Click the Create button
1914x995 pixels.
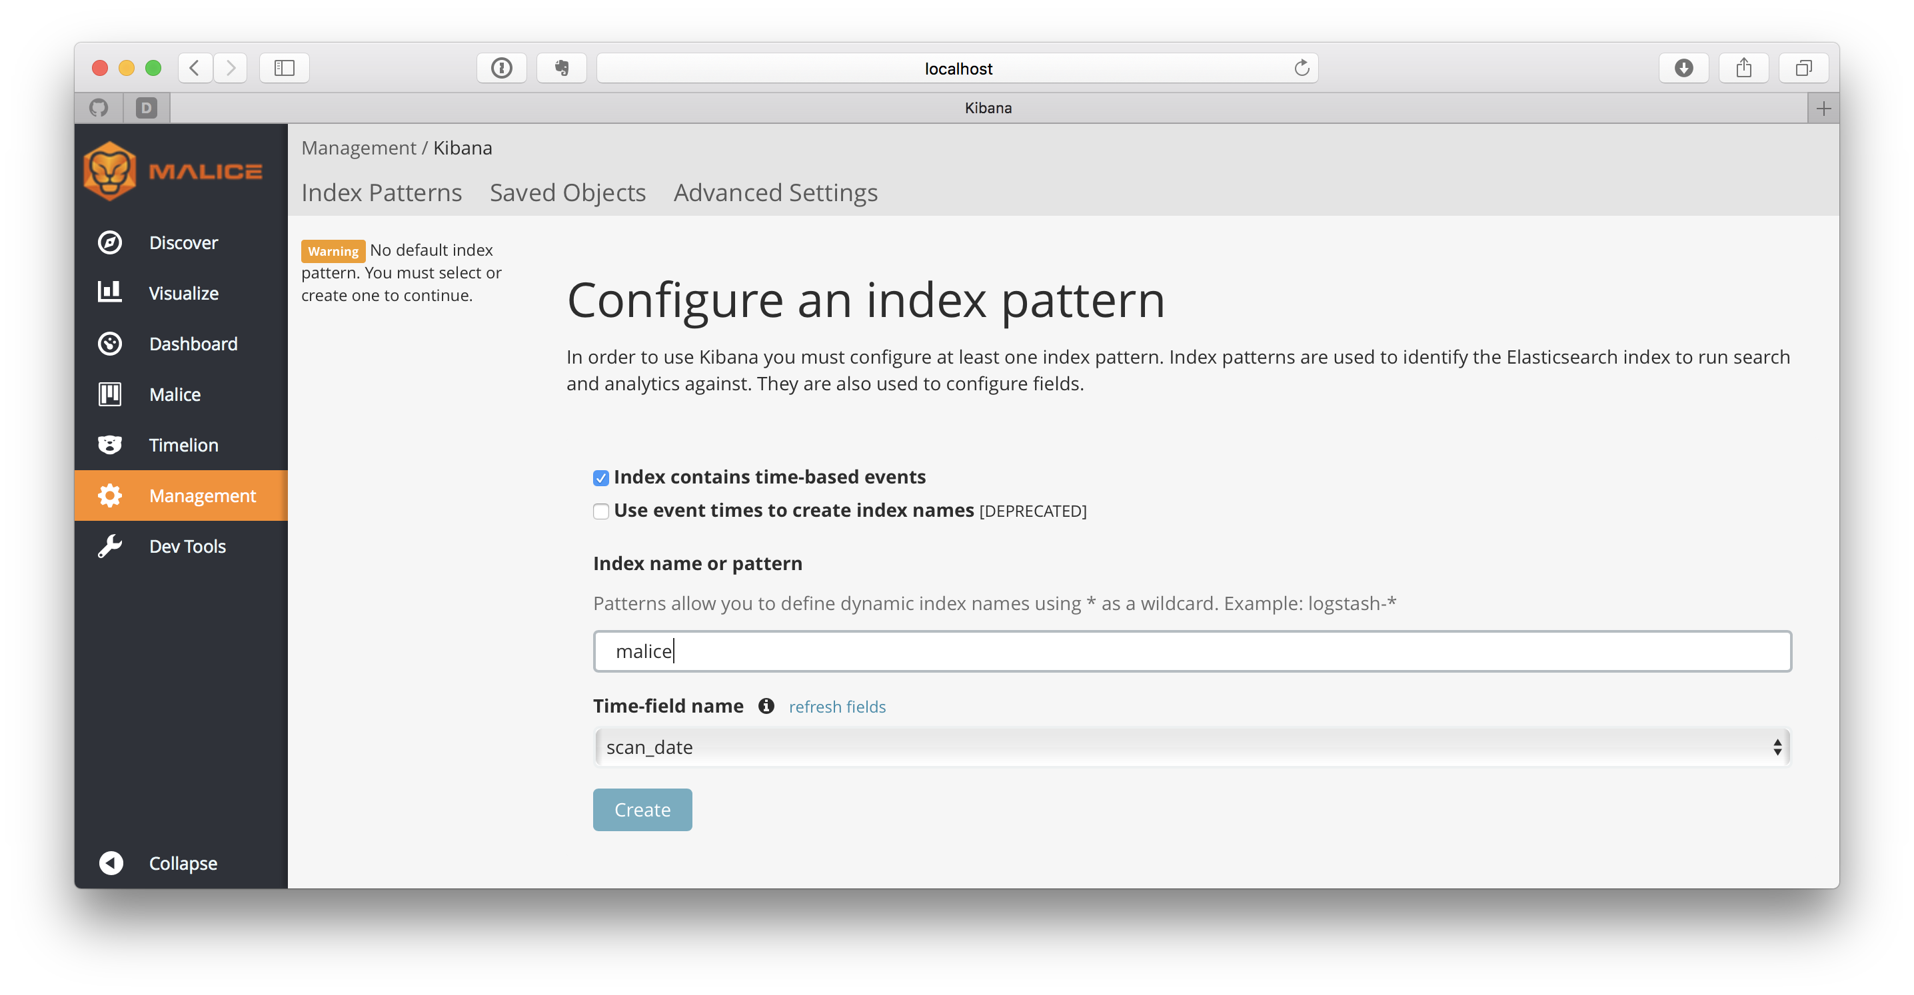coord(642,809)
